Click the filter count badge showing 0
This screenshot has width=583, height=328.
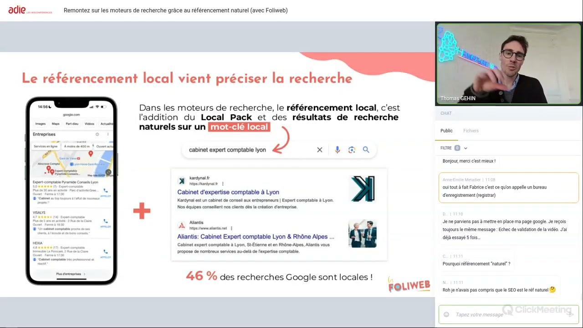click(x=457, y=148)
